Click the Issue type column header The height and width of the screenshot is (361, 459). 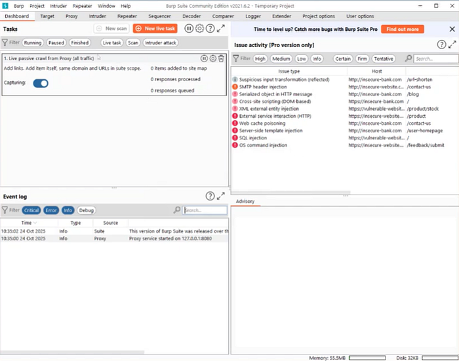pos(289,71)
